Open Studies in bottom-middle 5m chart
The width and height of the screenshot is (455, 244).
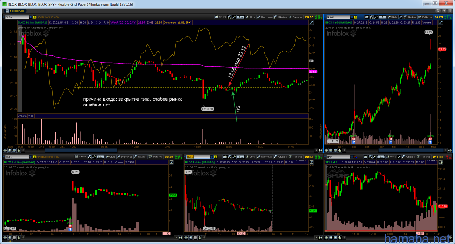(x=281, y=157)
